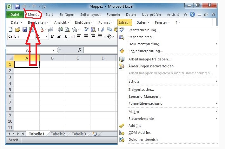Align text left

[79, 36]
